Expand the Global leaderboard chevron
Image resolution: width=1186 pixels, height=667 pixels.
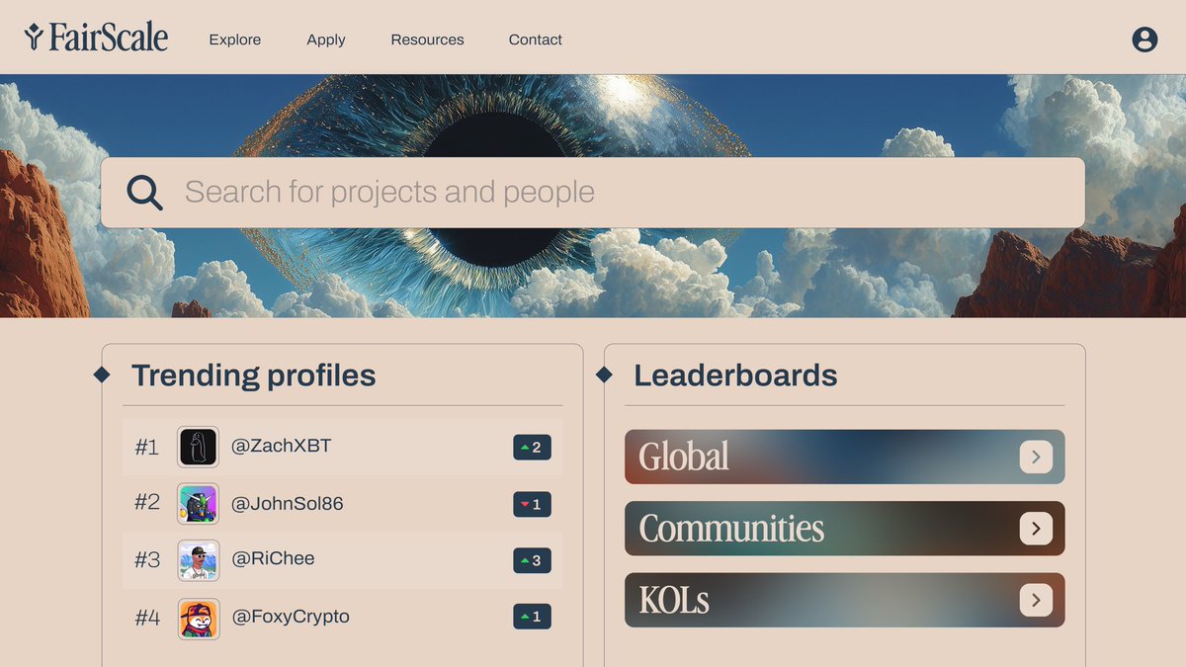coord(1036,457)
